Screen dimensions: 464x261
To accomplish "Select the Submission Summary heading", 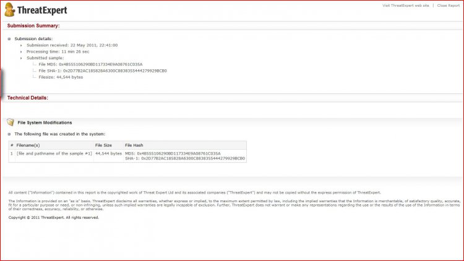I will point(33,26).
